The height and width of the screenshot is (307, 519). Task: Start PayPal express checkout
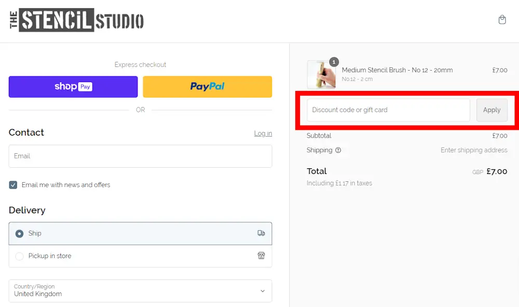click(207, 86)
